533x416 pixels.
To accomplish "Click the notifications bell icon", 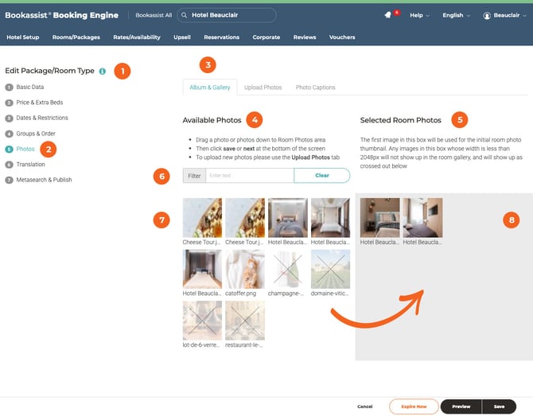I will coord(387,15).
